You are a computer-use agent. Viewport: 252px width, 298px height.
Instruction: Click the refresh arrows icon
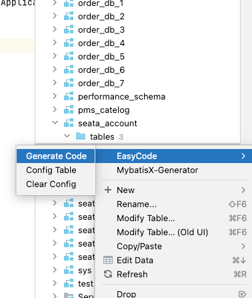click(x=108, y=274)
